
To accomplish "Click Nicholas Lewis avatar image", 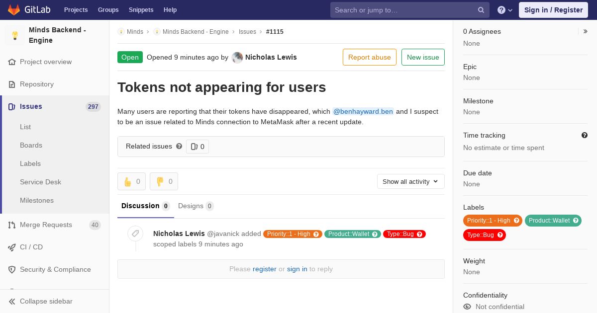I will point(237,58).
